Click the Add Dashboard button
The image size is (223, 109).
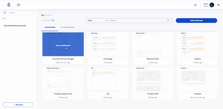point(196,20)
